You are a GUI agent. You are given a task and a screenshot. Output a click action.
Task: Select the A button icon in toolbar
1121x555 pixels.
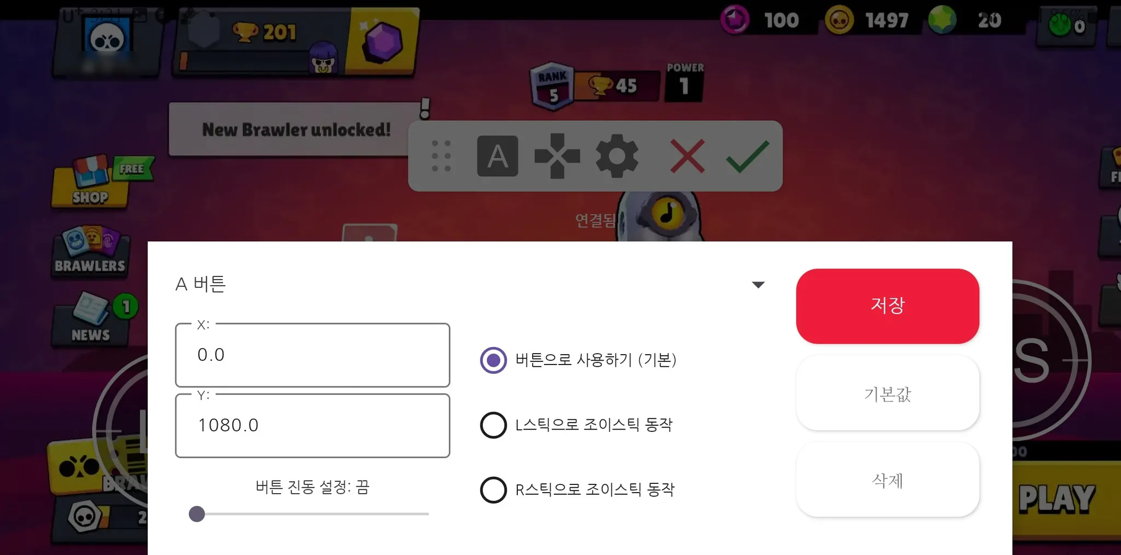click(x=498, y=156)
